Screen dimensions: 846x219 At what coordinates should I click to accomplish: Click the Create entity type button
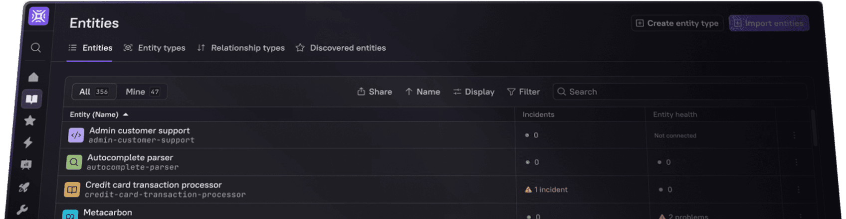pos(677,23)
